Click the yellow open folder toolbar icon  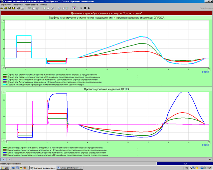click(x=5, y=8)
